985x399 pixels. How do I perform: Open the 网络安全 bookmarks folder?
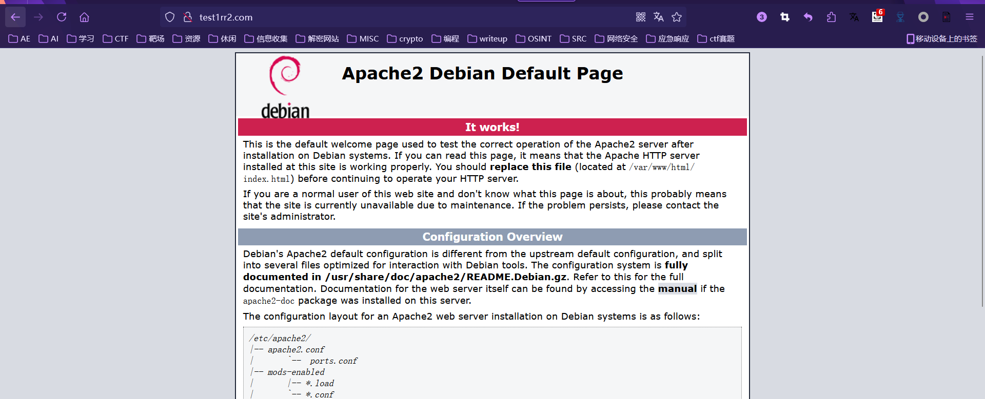point(616,39)
